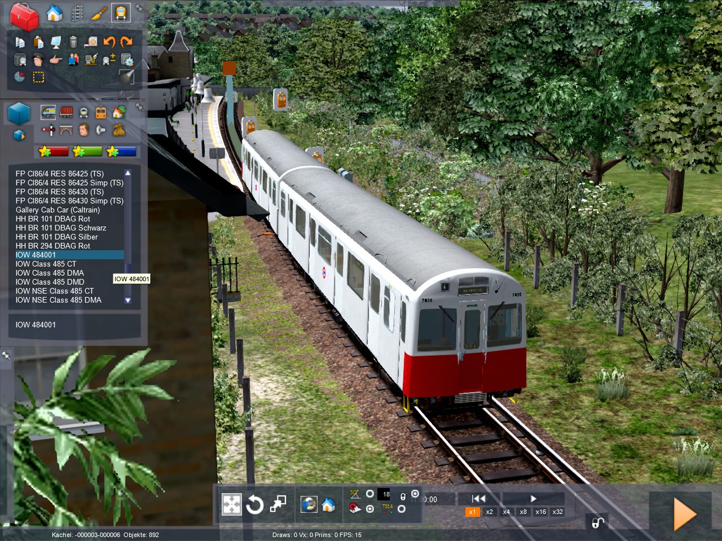
Task: Switch to the yellow train scenario tools tab
Action: (x=120, y=13)
